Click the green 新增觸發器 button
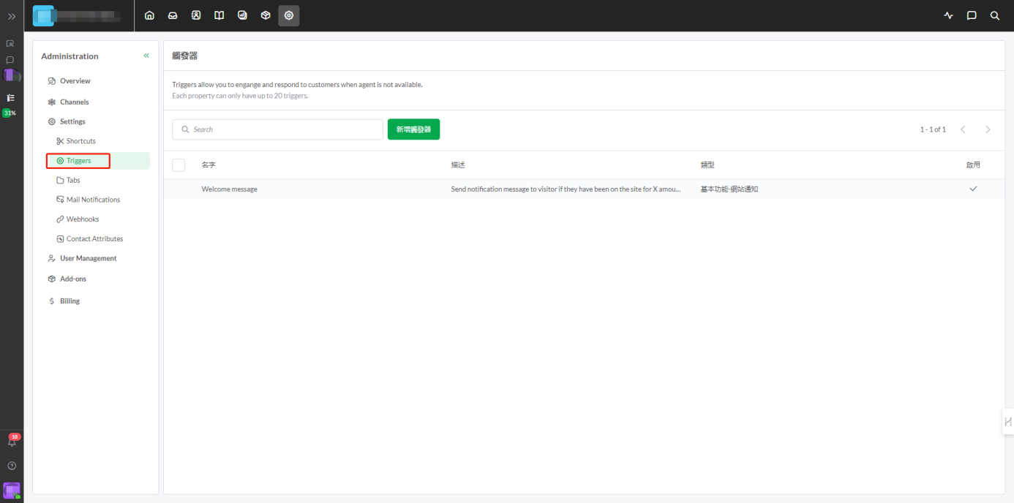The image size is (1014, 503). tap(413, 129)
